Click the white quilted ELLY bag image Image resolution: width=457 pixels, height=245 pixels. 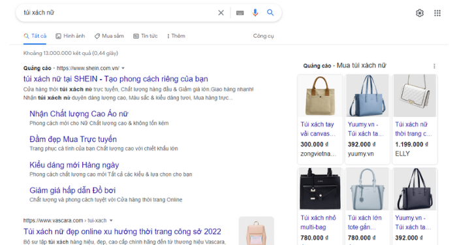[x=415, y=95]
